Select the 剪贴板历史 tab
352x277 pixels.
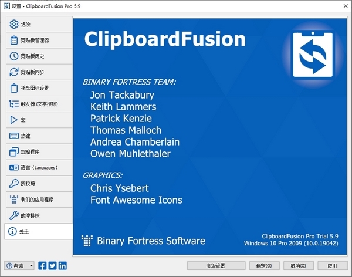pos(39,56)
